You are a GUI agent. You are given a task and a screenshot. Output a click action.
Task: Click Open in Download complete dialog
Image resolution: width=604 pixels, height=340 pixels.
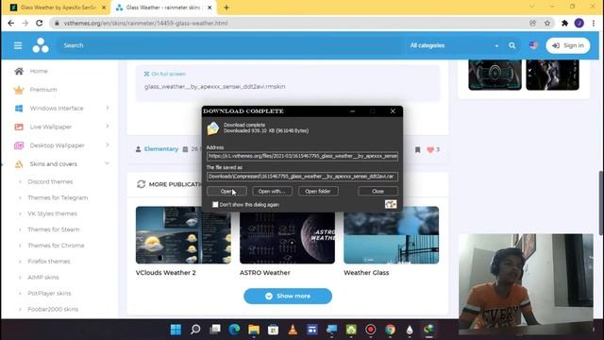[x=226, y=191]
